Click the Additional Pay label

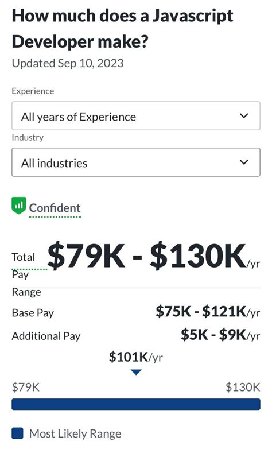(46, 336)
